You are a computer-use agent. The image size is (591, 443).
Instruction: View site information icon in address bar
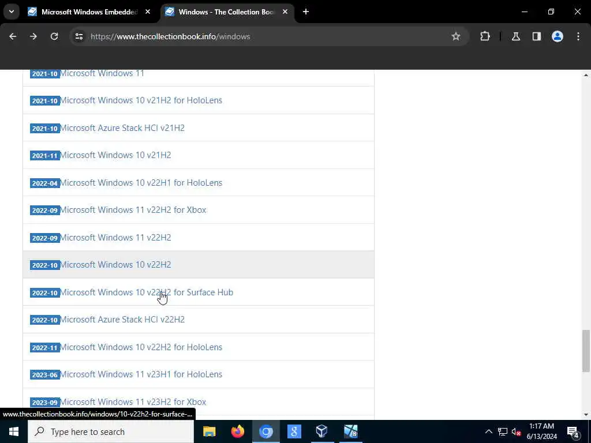click(x=79, y=36)
